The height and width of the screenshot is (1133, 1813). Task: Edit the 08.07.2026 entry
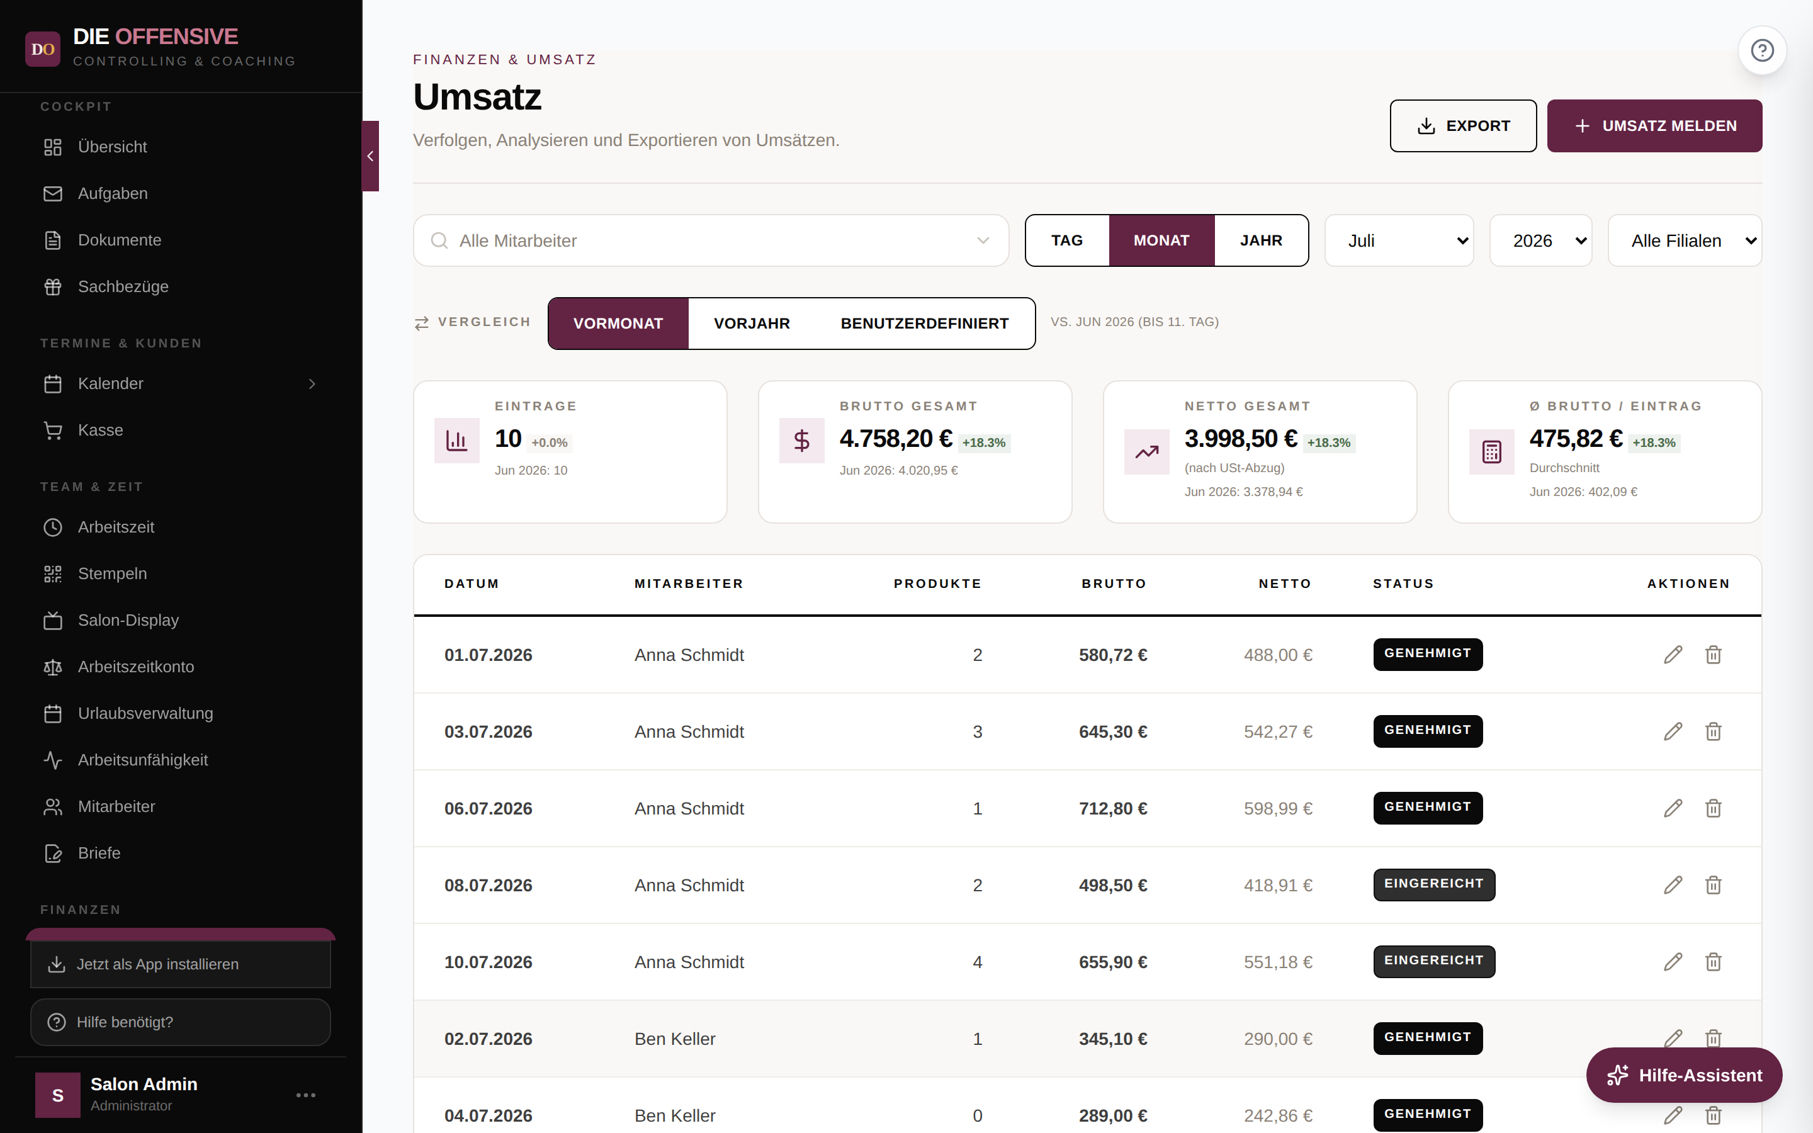[1673, 885]
